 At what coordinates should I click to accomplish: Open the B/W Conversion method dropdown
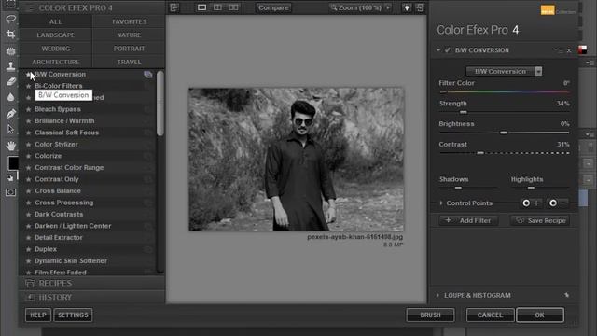[504, 71]
